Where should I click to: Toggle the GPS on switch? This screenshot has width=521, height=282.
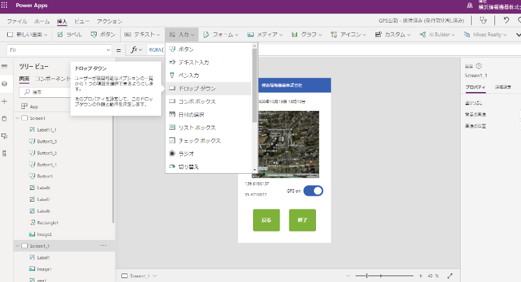313,191
